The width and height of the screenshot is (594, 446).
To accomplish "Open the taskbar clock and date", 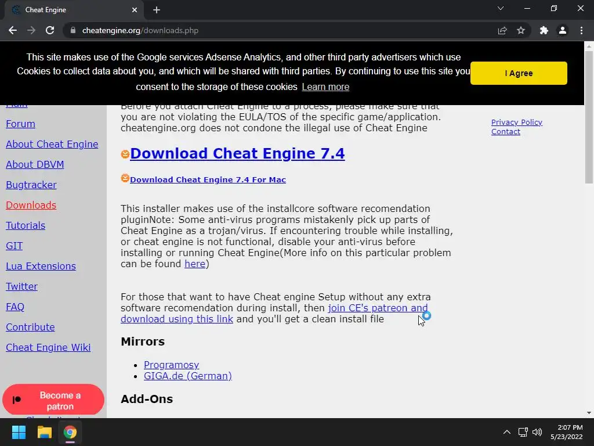I will coord(567,432).
